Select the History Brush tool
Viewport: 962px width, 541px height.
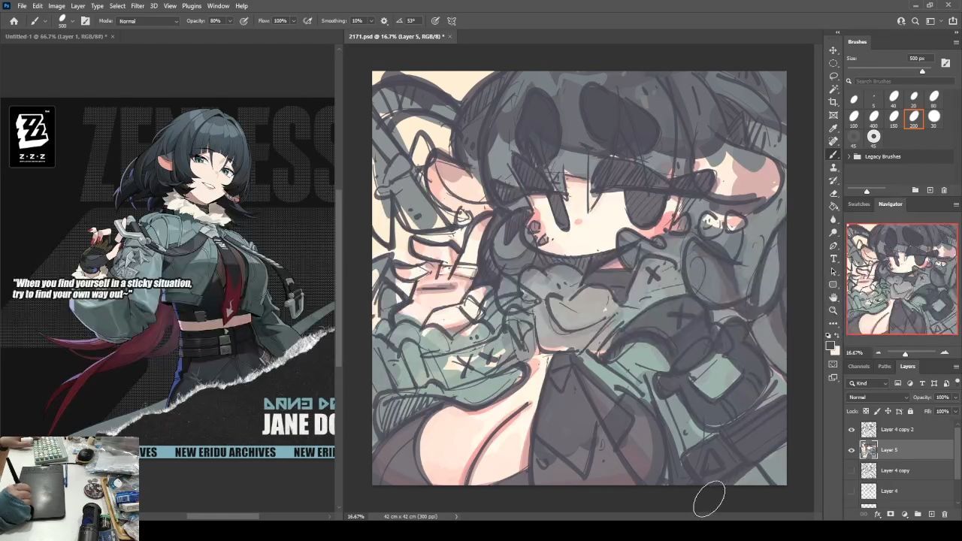(x=833, y=180)
